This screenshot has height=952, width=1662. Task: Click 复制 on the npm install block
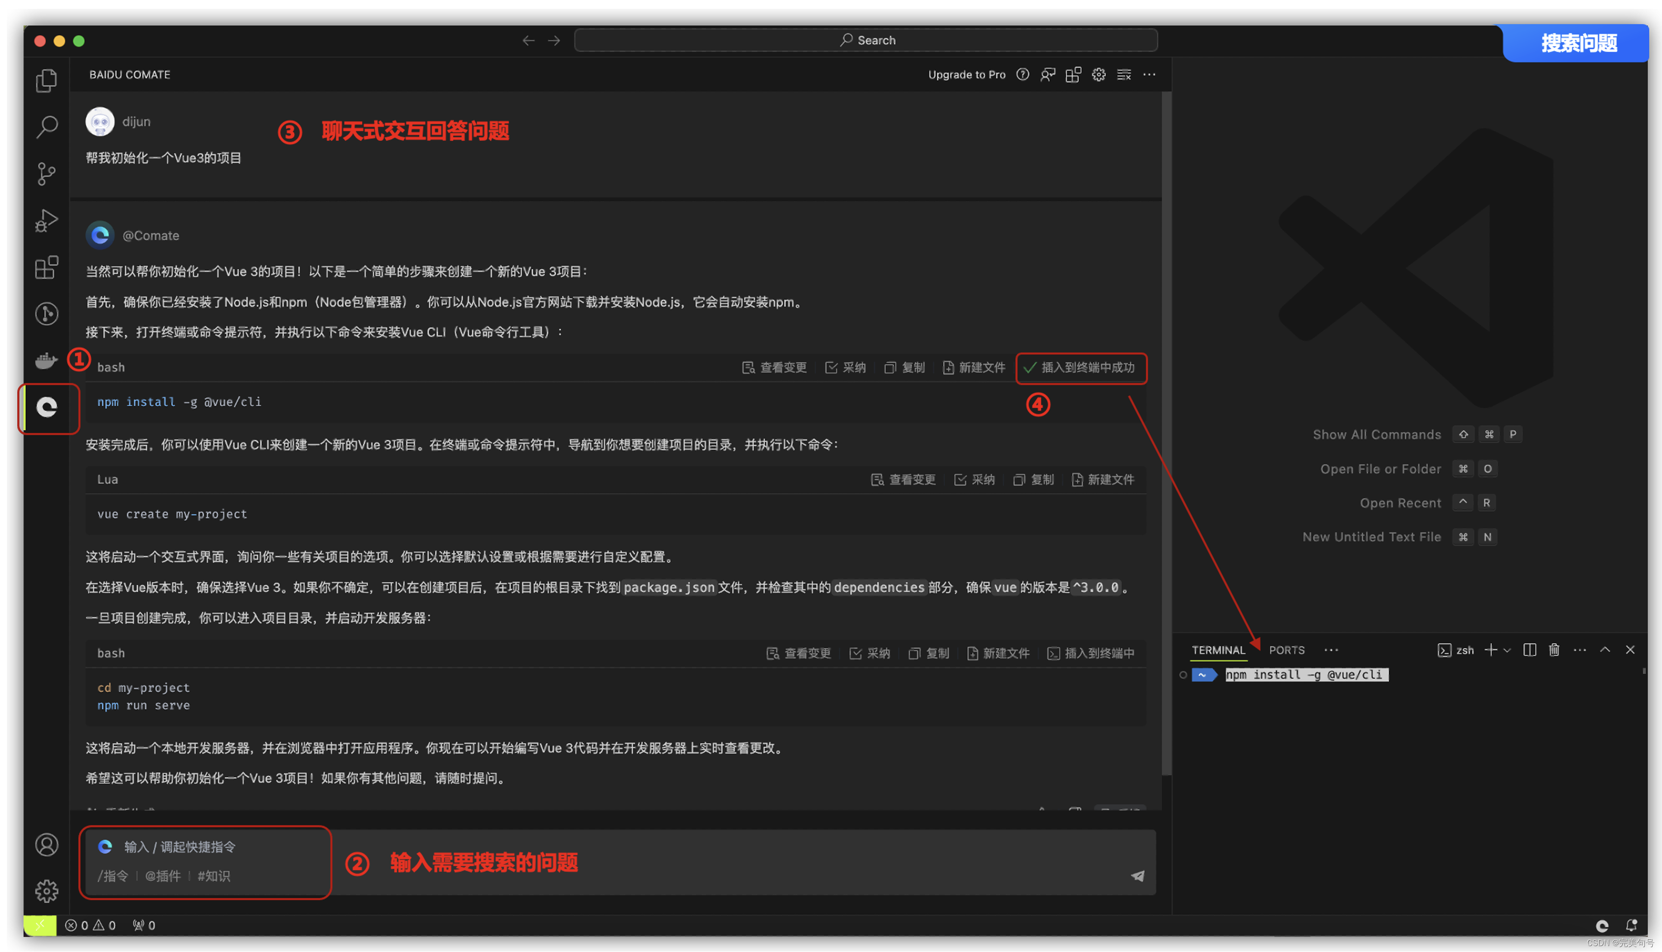point(904,368)
